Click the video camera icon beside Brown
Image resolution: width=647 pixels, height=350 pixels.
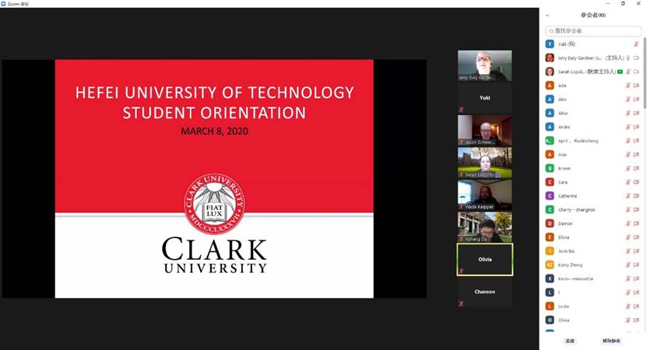pos(636,168)
